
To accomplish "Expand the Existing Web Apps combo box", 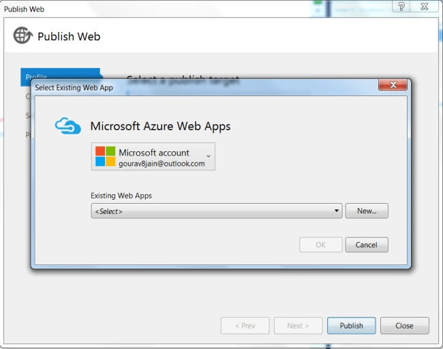I will 217,211.
